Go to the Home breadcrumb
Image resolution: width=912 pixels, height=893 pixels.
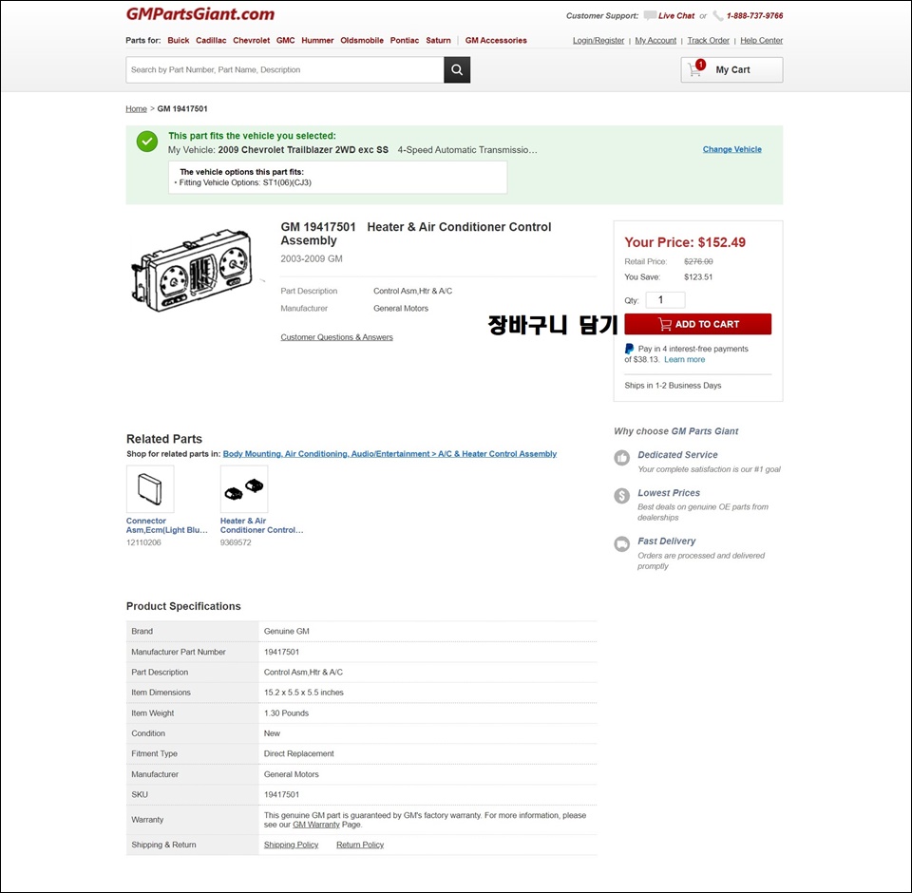pyautogui.click(x=136, y=109)
